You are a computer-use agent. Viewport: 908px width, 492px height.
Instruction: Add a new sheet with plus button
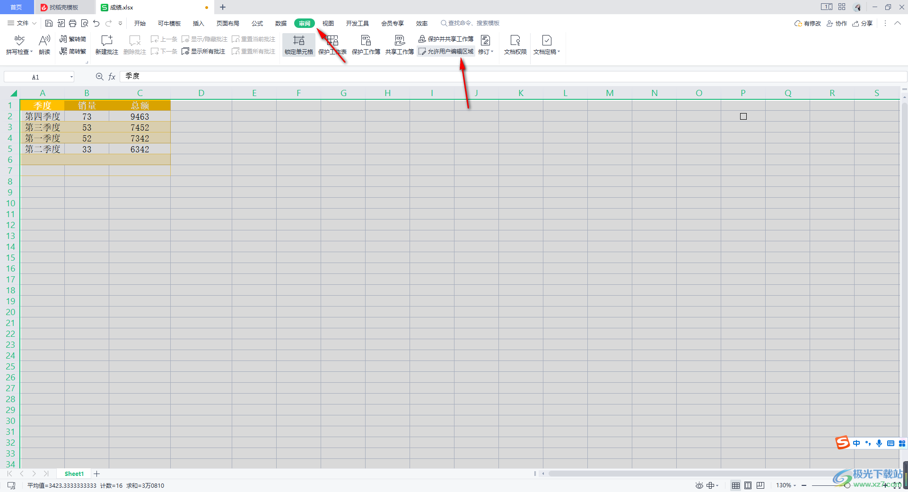(x=96, y=474)
